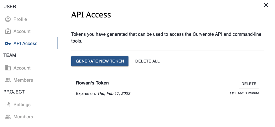Screen dimensions: 275x127
Task: Click the project Settings document icon
Action: pyautogui.click(x=8, y=104)
